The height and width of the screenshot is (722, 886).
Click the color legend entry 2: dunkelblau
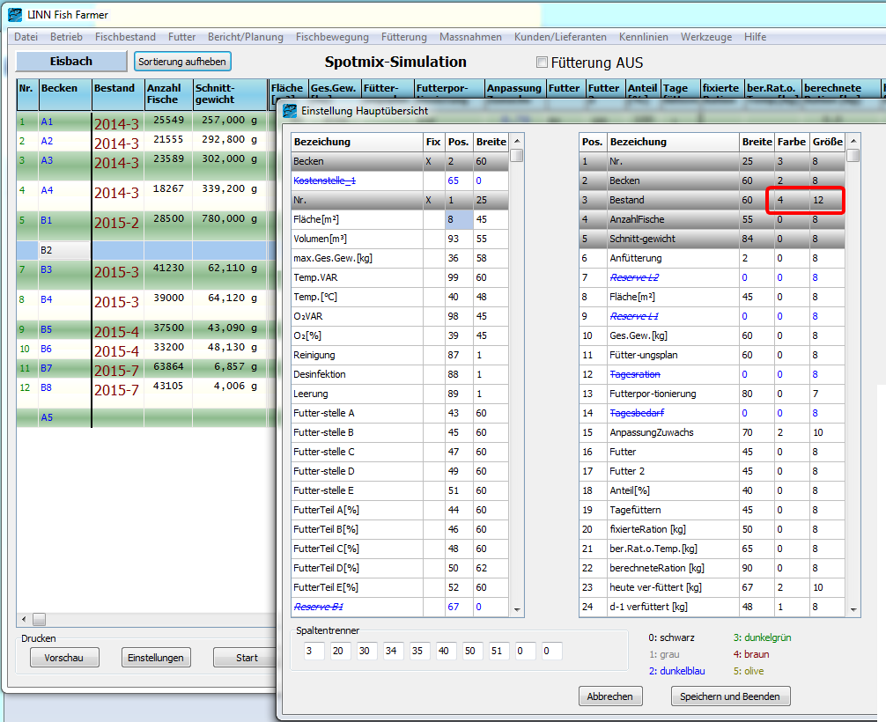click(x=677, y=671)
